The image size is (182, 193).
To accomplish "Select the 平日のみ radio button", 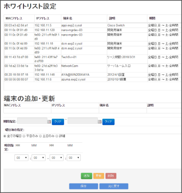I will pyautogui.click(x=24, y=136).
